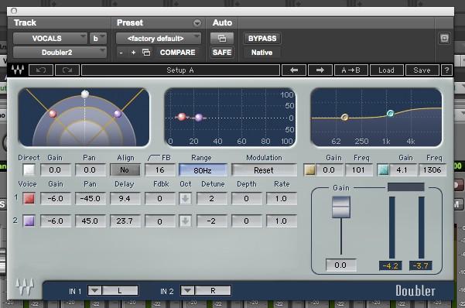Open Preset menu round arrow
465x308 pixels.
197,23
